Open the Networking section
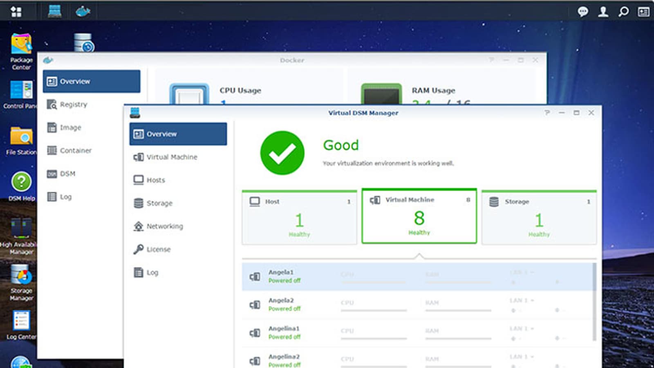The image size is (654, 368). [x=178, y=226]
